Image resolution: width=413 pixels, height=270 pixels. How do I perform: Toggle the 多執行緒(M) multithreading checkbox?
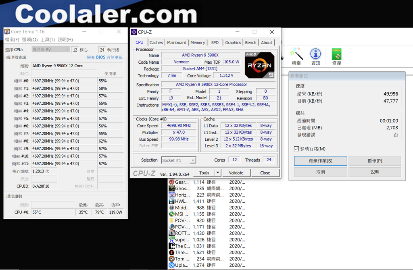(296, 149)
